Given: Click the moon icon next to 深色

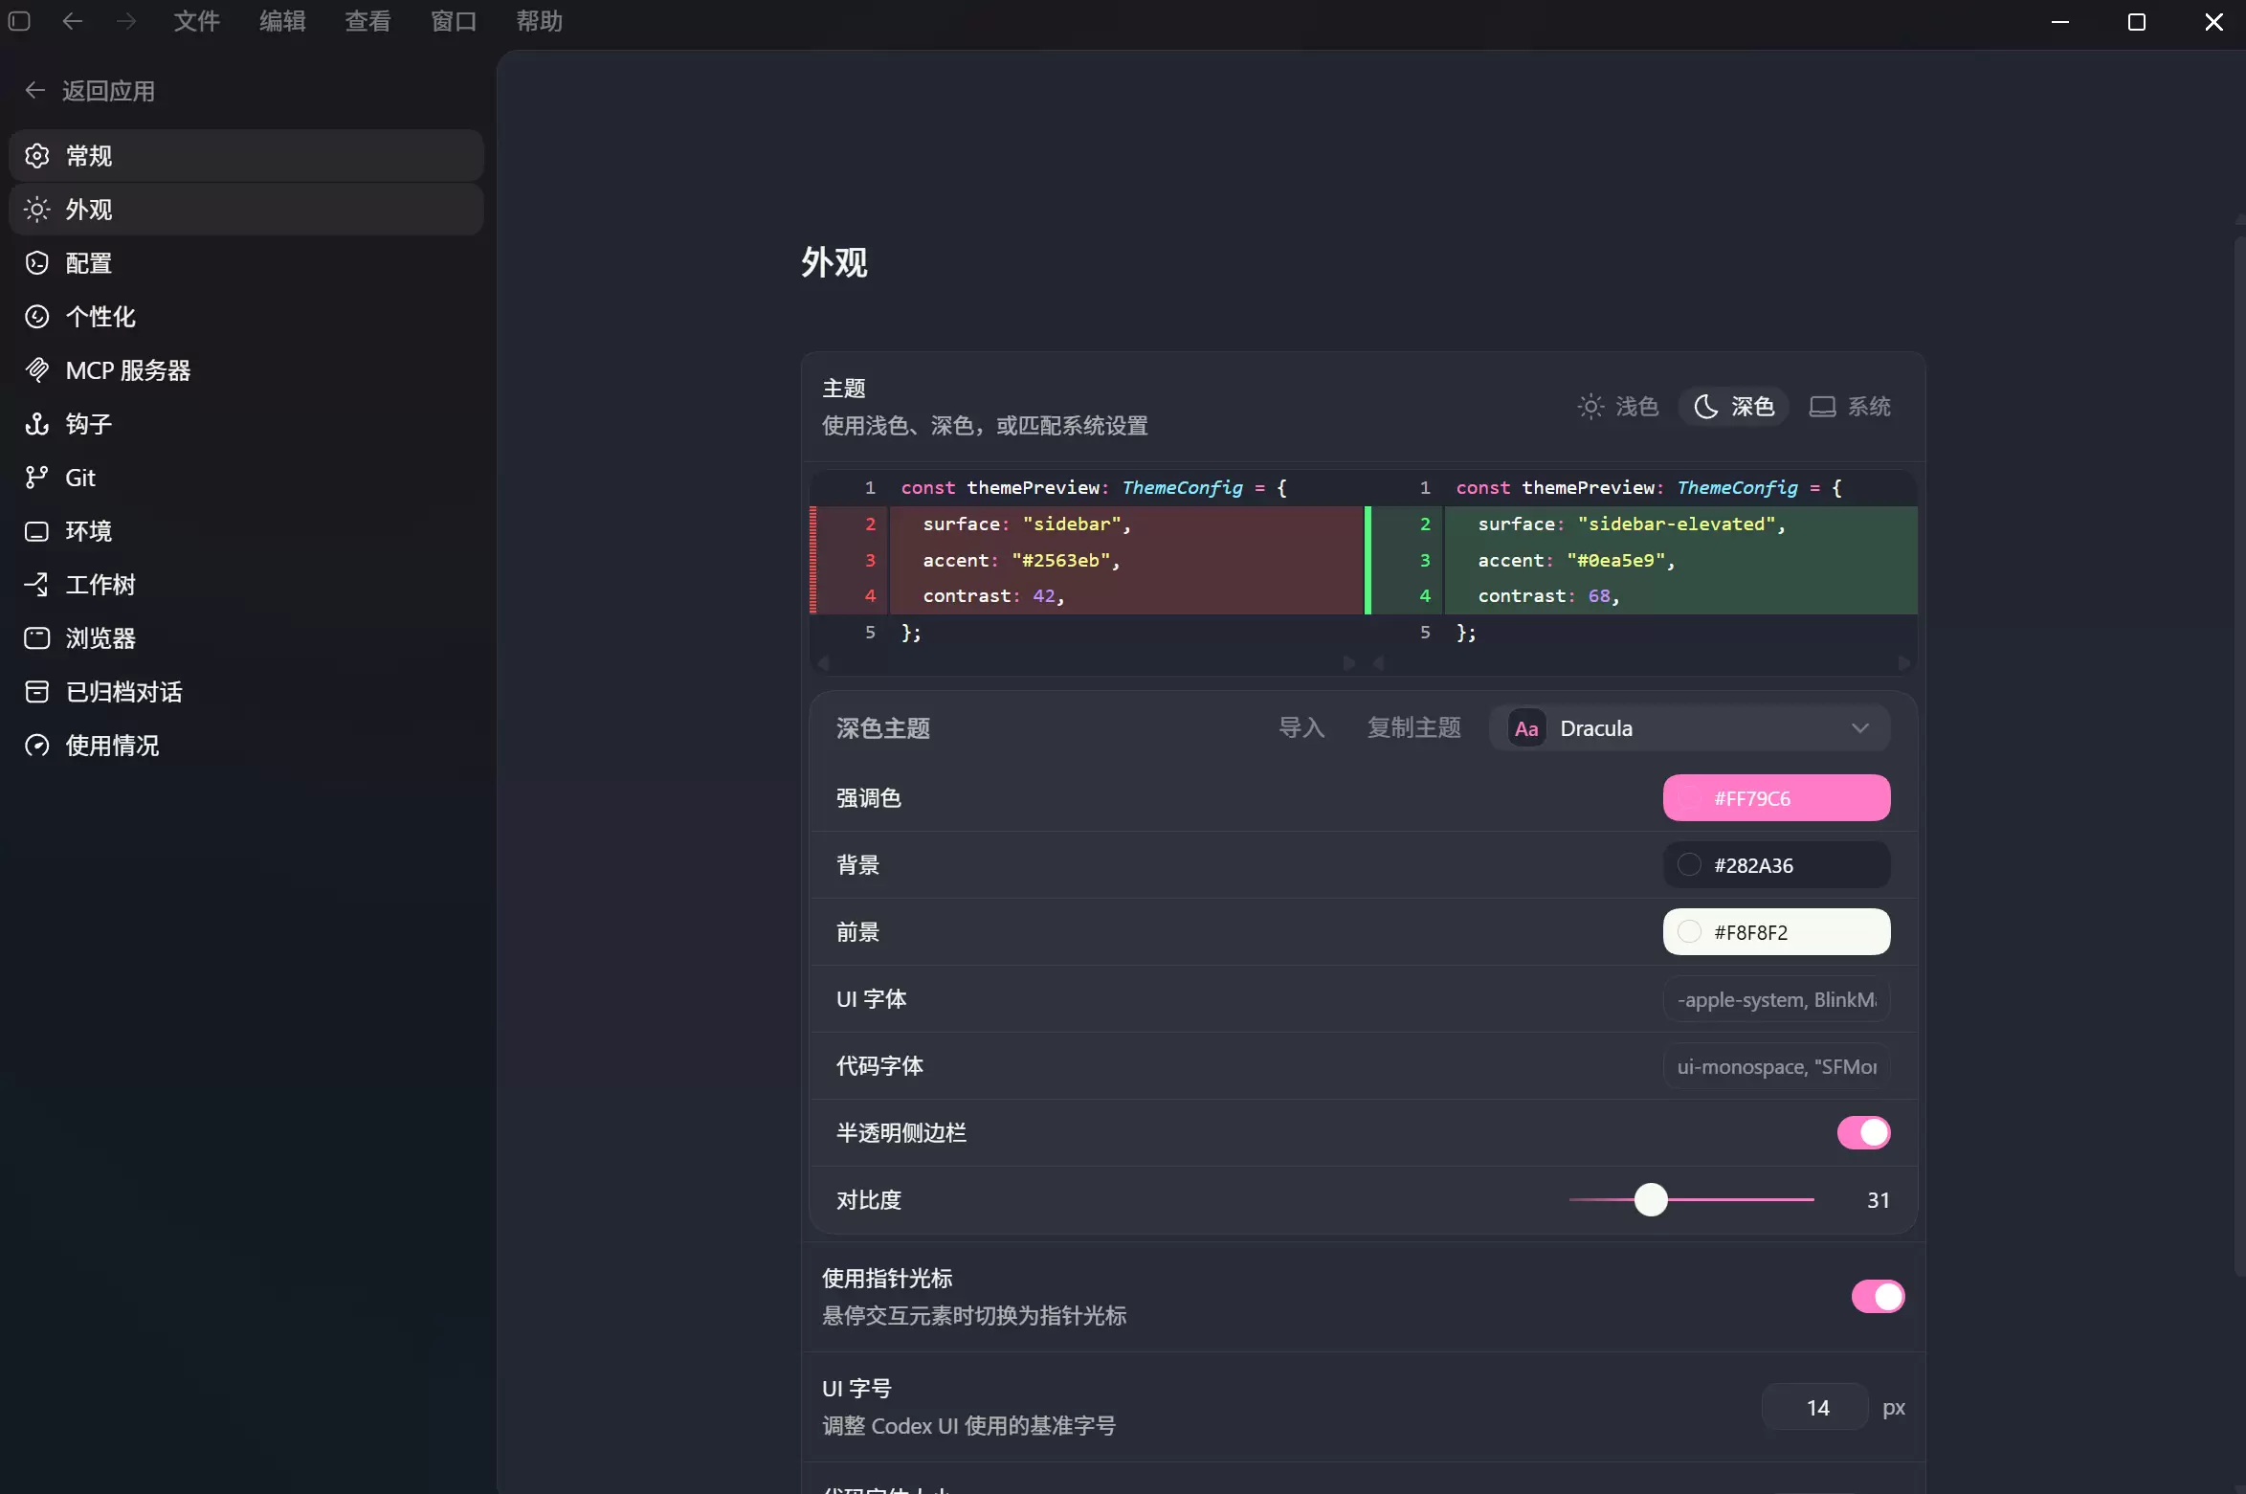Looking at the screenshot, I should (1706, 407).
